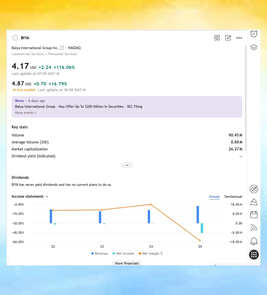The width and height of the screenshot is (267, 295).
Task: Open external link icon beside Baiya International Group
Action: tap(62, 48)
